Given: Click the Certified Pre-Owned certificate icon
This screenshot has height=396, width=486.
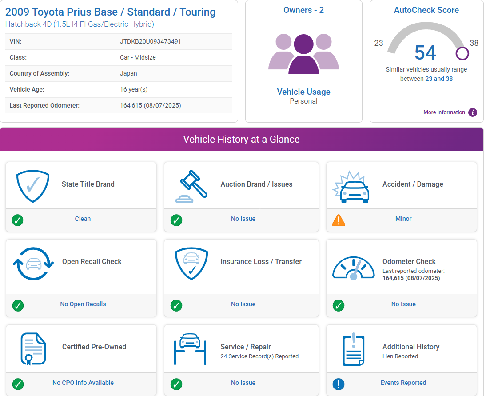Looking at the screenshot, I should pyautogui.click(x=33, y=348).
